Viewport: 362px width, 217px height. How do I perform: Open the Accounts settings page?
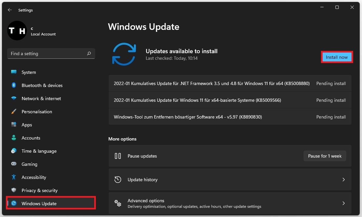(31, 138)
